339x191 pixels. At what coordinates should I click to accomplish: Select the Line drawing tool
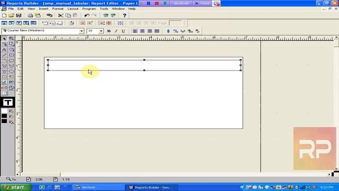pyautogui.click(x=4, y=55)
